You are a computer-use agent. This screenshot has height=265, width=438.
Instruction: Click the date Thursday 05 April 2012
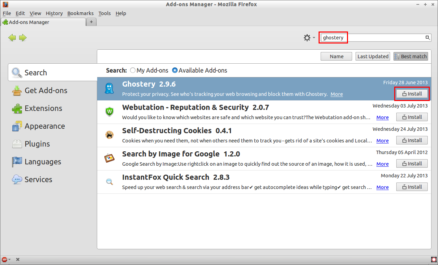[x=402, y=152]
